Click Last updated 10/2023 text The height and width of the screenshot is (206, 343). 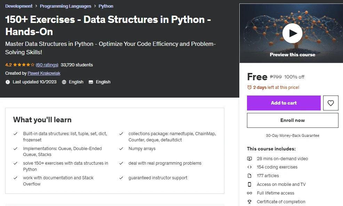pyautogui.click(x=34, y=82)
